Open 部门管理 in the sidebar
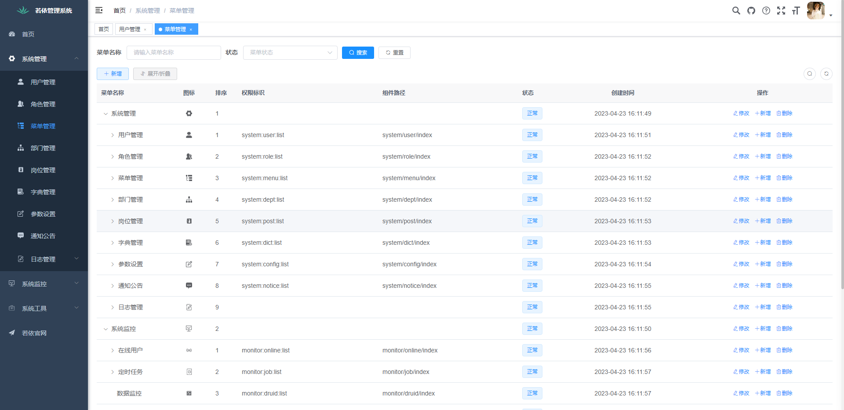 coord(44,148)
